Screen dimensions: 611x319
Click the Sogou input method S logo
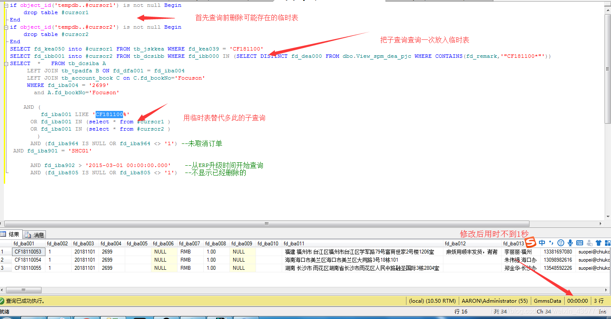531,243
